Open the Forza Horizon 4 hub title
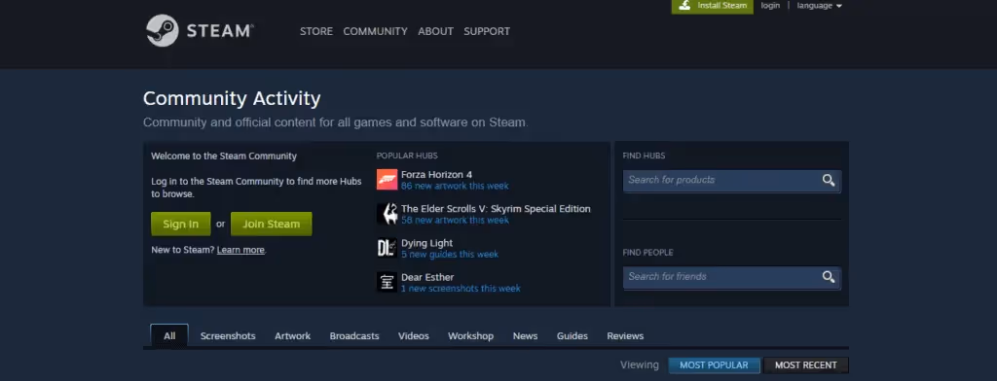 tap(436, 175)
